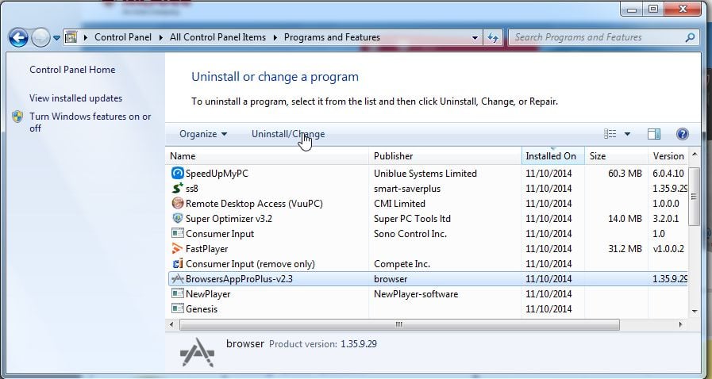This screenshot has height=379, width=712.
Task: Open the view options dropdown arrow
Action: (627, 134)
